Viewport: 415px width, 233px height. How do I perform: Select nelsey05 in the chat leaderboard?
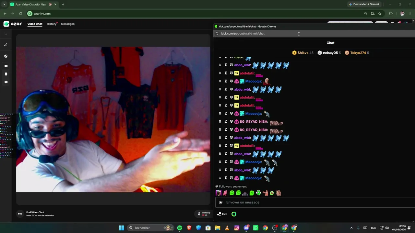click(x=329, y=53)
